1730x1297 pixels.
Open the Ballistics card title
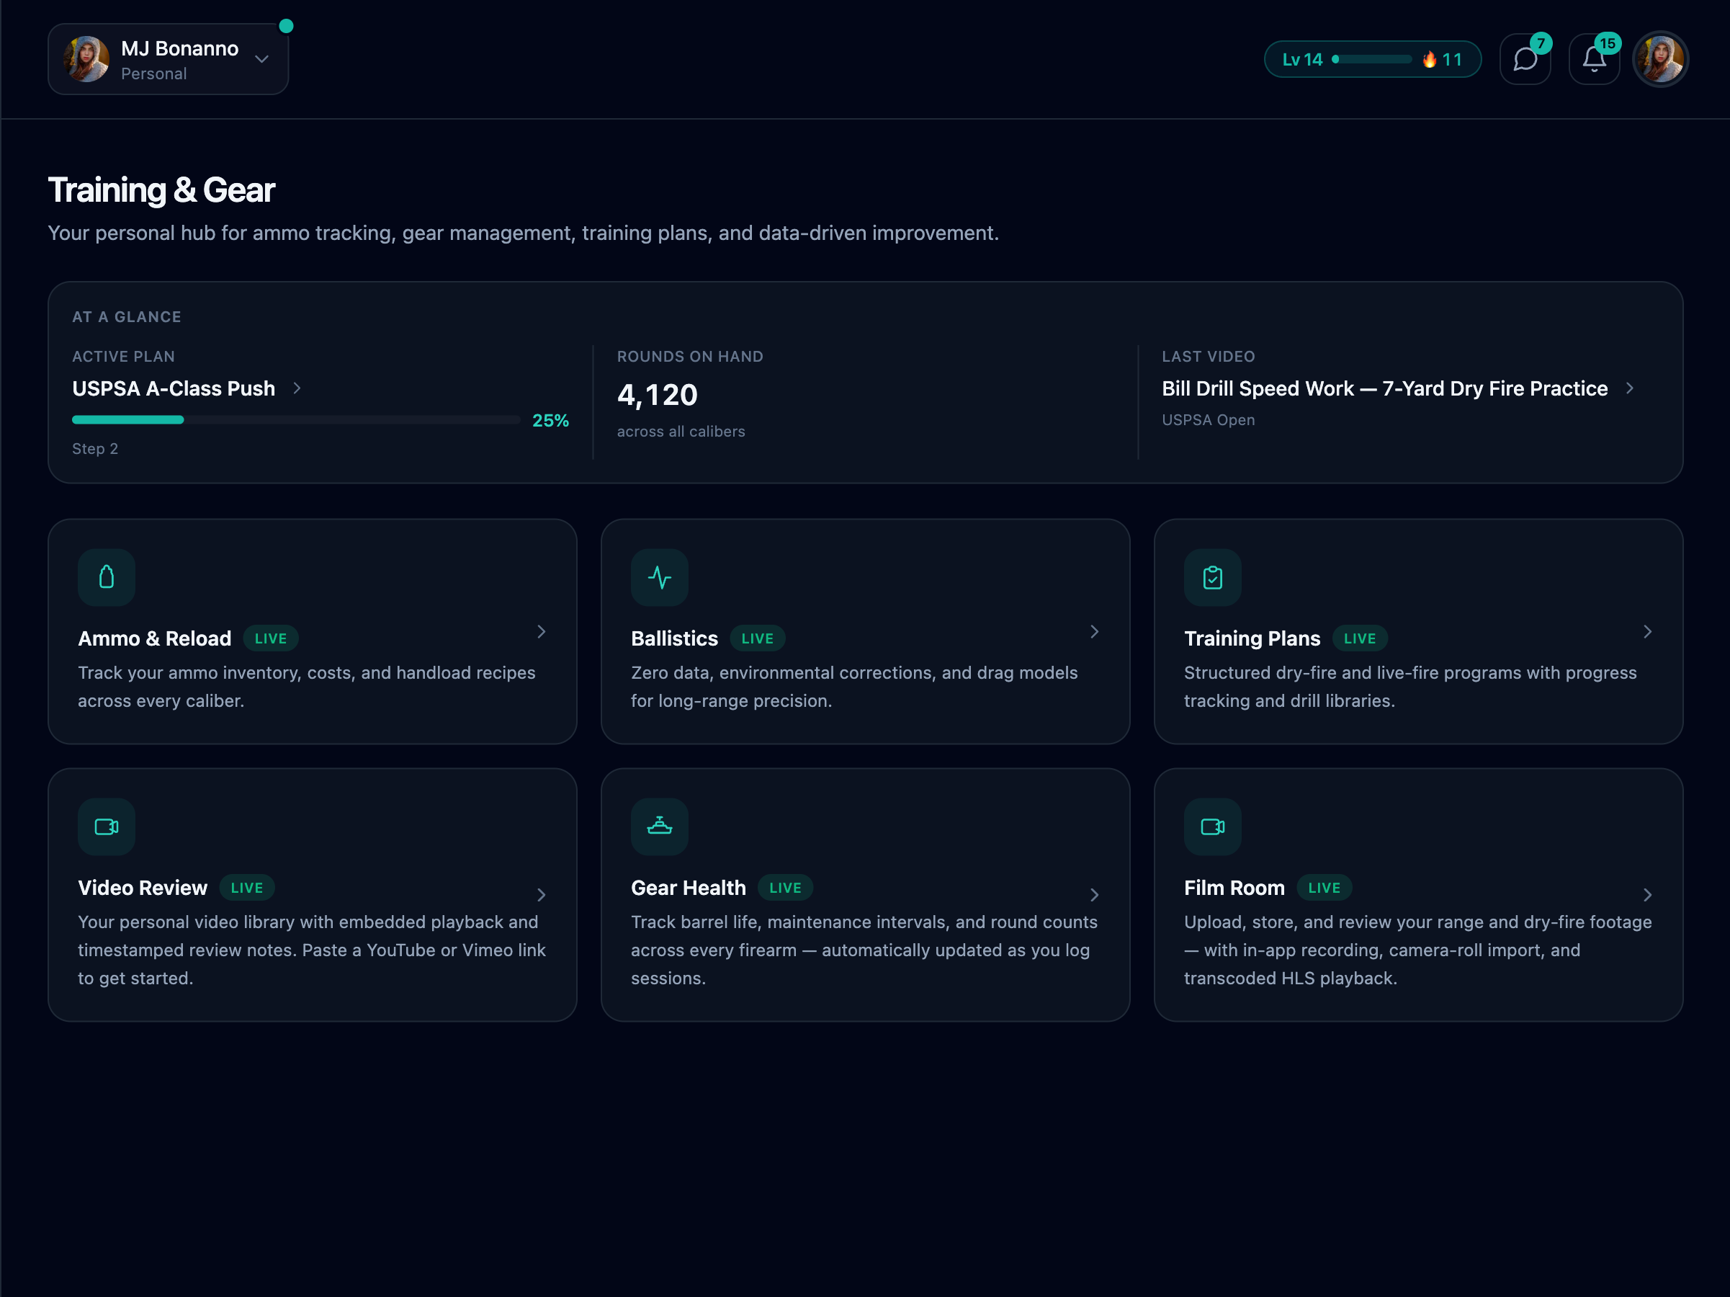(674, 638)
